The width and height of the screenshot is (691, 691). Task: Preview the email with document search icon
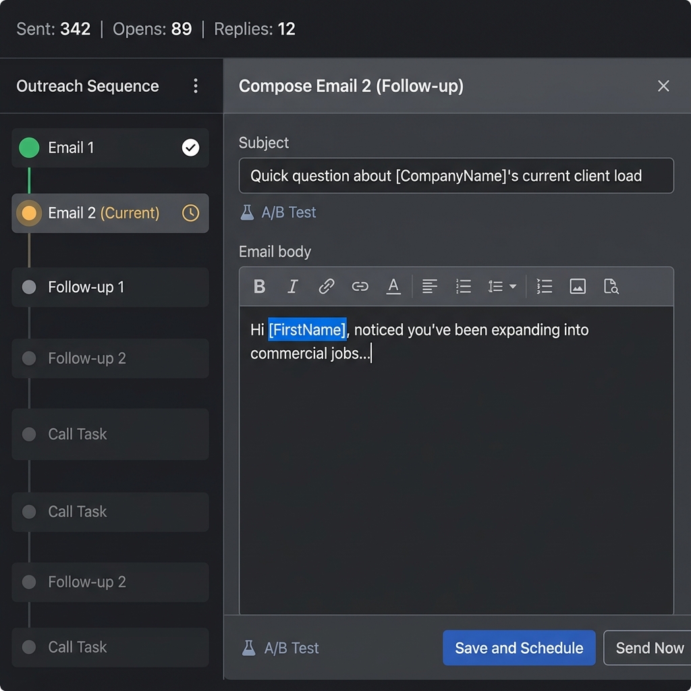pyautogui.click(x=611, y=286)
